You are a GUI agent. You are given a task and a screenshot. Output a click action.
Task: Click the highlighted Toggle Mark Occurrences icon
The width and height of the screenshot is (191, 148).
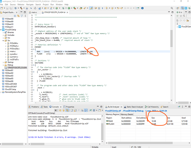(x=91, y=8)
